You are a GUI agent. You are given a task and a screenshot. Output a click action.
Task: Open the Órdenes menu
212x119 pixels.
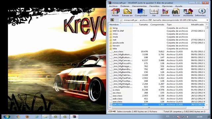click(125, 6)
